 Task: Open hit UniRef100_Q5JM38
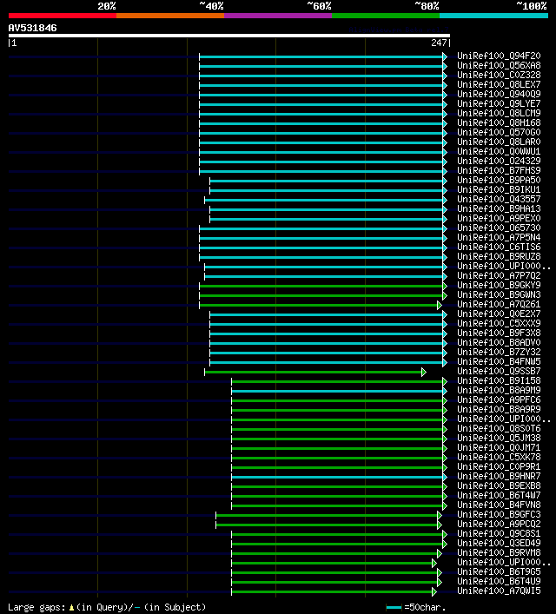pyautogui.click(x=499, y=439)
